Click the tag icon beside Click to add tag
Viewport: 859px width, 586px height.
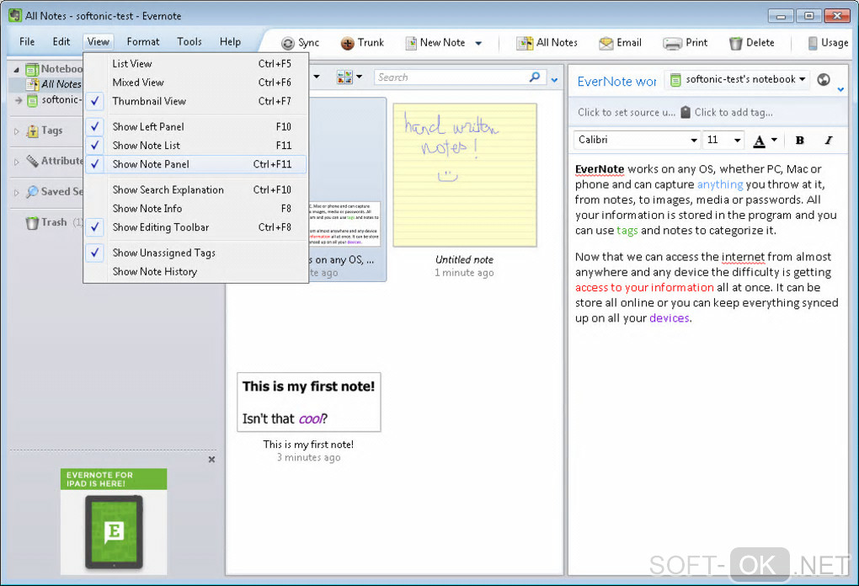click(686, 112)
